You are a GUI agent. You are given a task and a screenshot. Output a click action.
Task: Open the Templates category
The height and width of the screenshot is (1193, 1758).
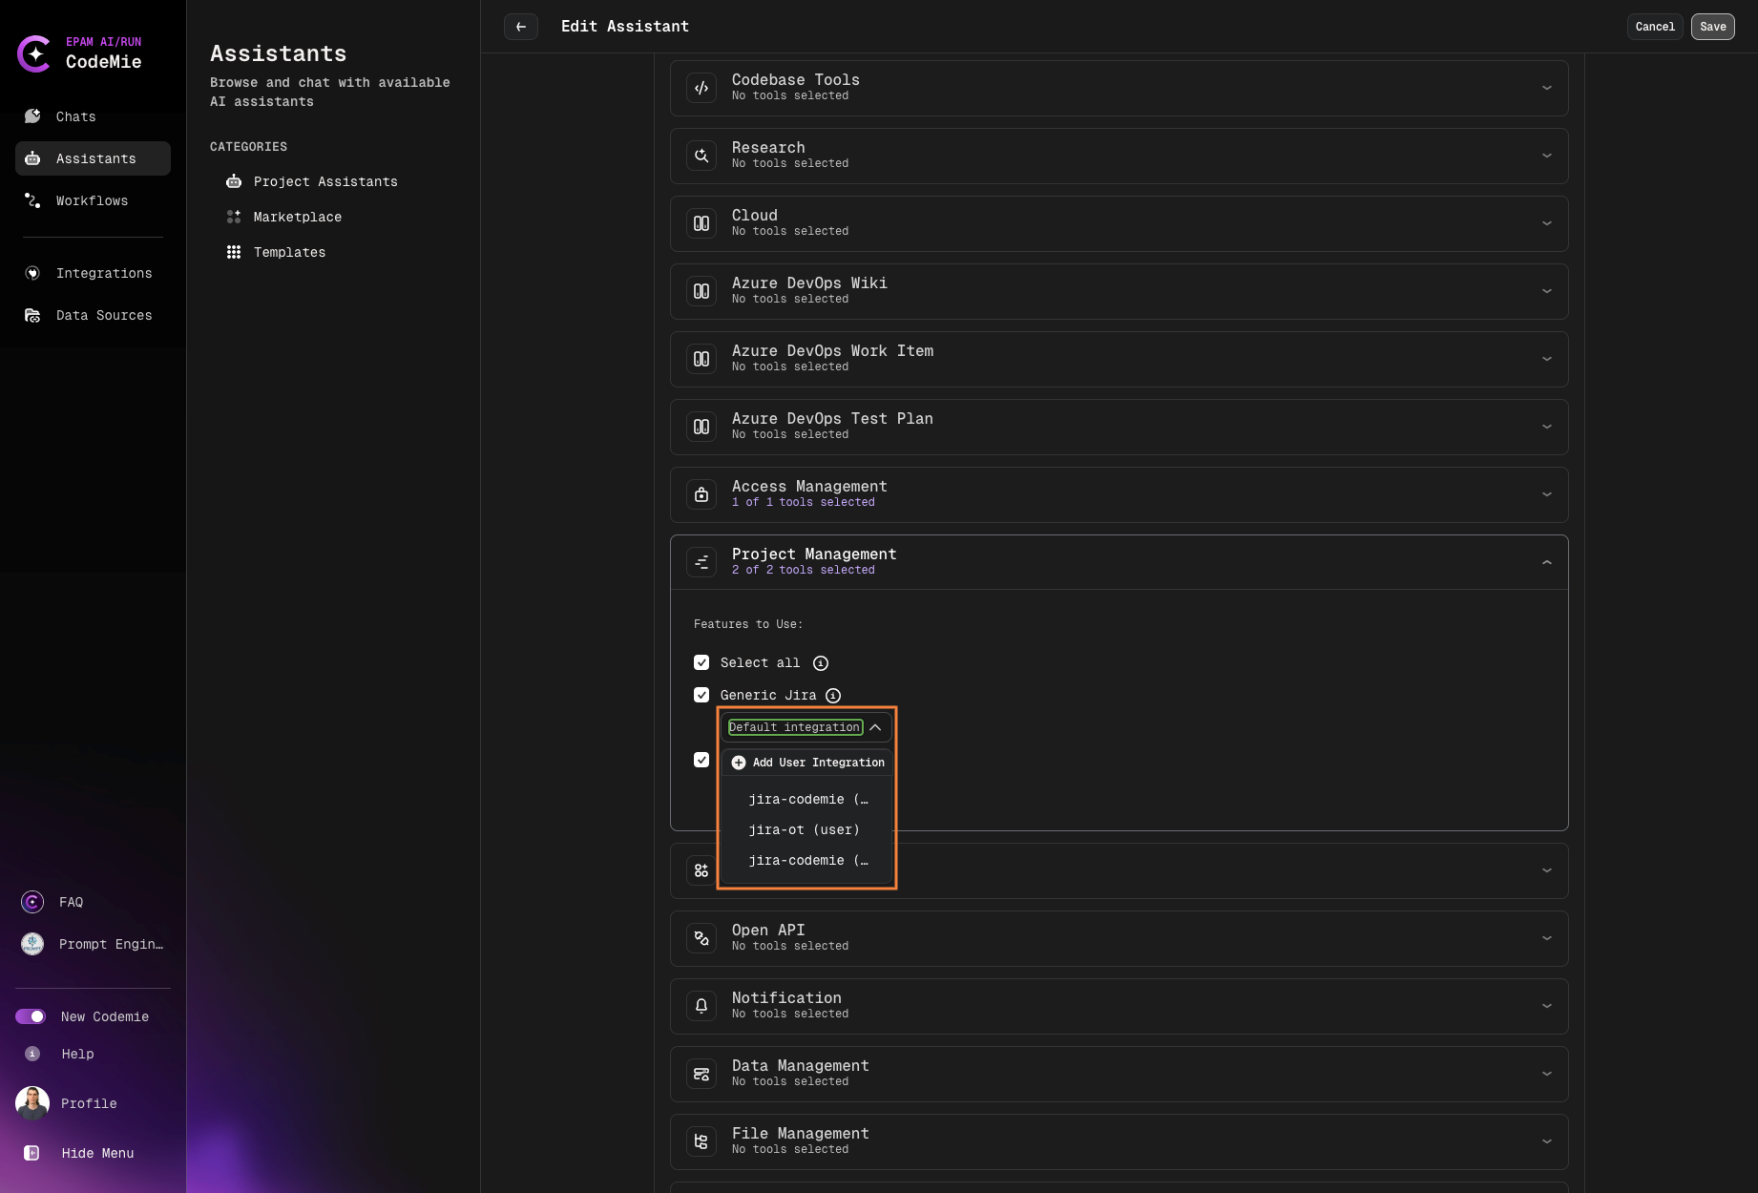pos(289,252)
